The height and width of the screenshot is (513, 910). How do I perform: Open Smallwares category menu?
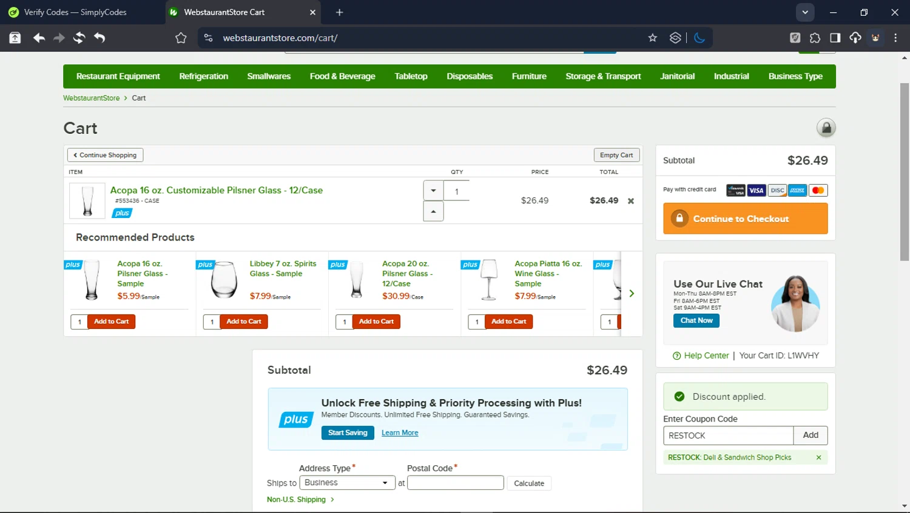pos(269,76)
